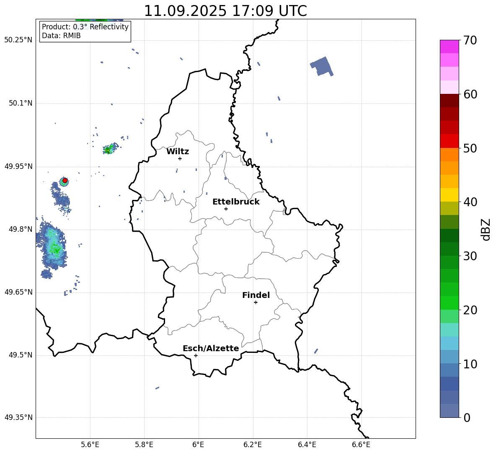The width and height of the screenshot is (496, 453).
Task: Click the 50.1°N latitude label
Action: pos(21,104)
